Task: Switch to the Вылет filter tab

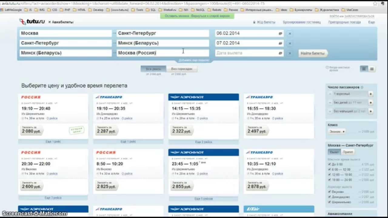Action: 334,152
